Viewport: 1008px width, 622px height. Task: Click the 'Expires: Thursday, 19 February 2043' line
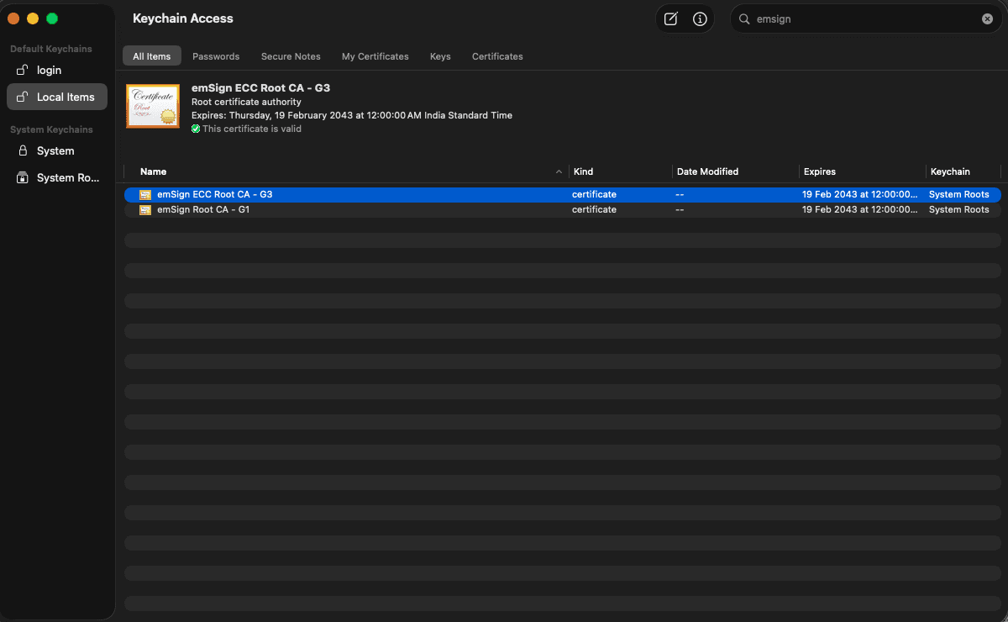[352, 115]
